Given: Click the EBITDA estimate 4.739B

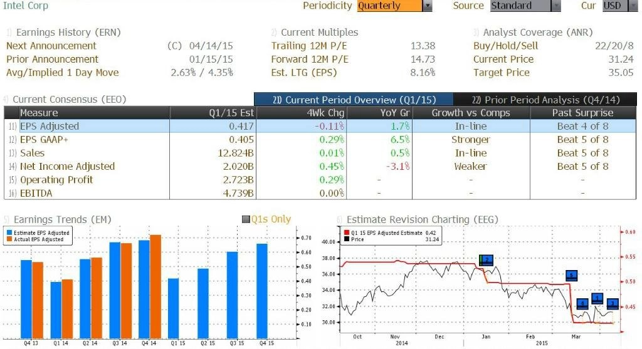Looking at the screenshot, I should point(238,193).
